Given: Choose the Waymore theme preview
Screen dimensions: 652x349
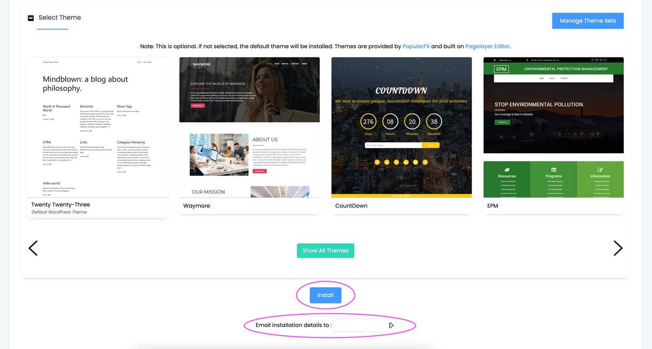Looking at the screenshot, I should [x=249, y=128].
